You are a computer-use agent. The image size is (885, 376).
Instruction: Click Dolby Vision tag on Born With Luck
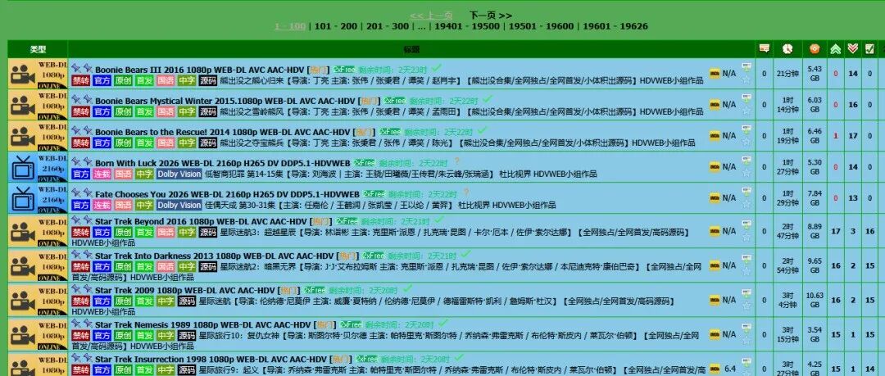(179, 174)
